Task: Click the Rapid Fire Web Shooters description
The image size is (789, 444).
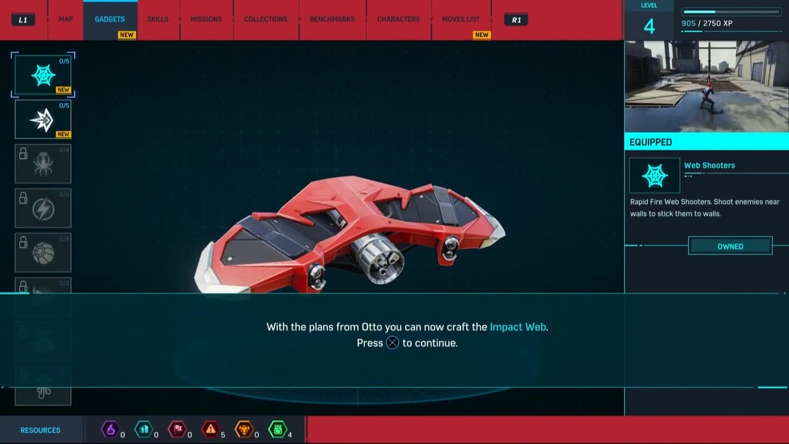Action: coord(705,208)
